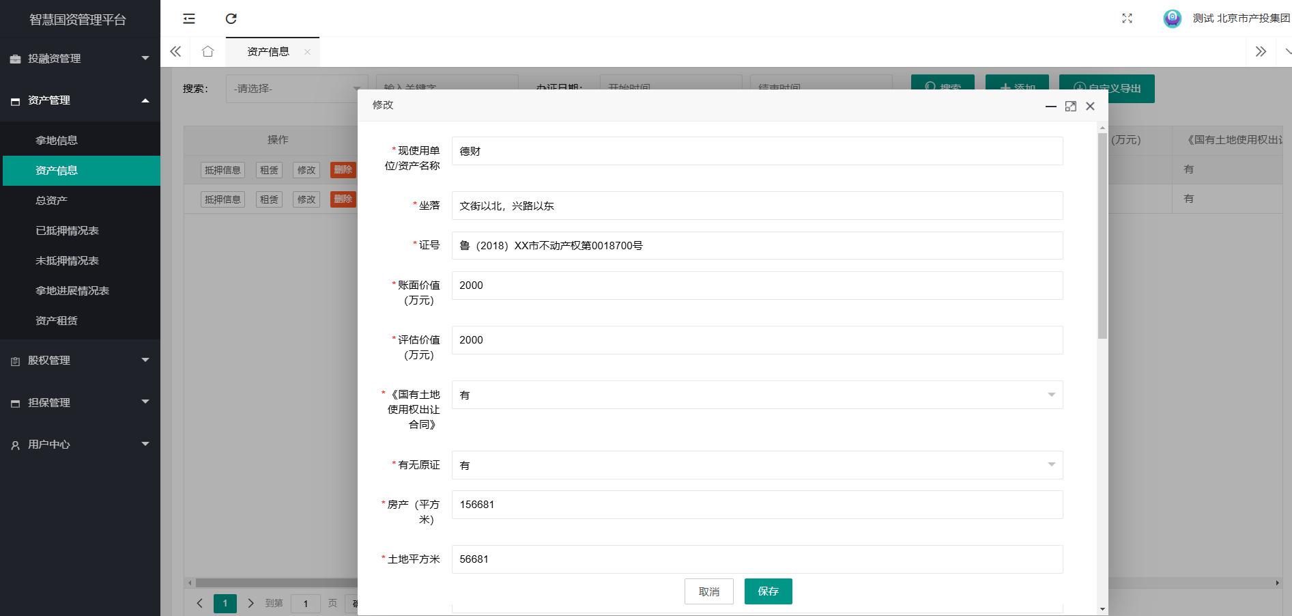
Task: Open the 《国有土地使用权出让合同》 dropdown
Action: (x=756, y=395)
